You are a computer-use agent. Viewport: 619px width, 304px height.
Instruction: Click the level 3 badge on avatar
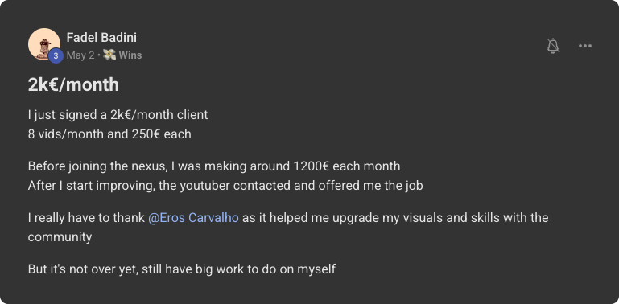pyautogui.click(x=56, y=55)
